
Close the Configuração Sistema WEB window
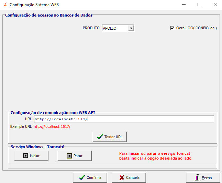click(x=215, y=5)
